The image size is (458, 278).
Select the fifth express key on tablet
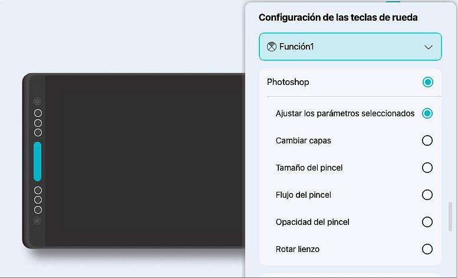coord(38,200)
